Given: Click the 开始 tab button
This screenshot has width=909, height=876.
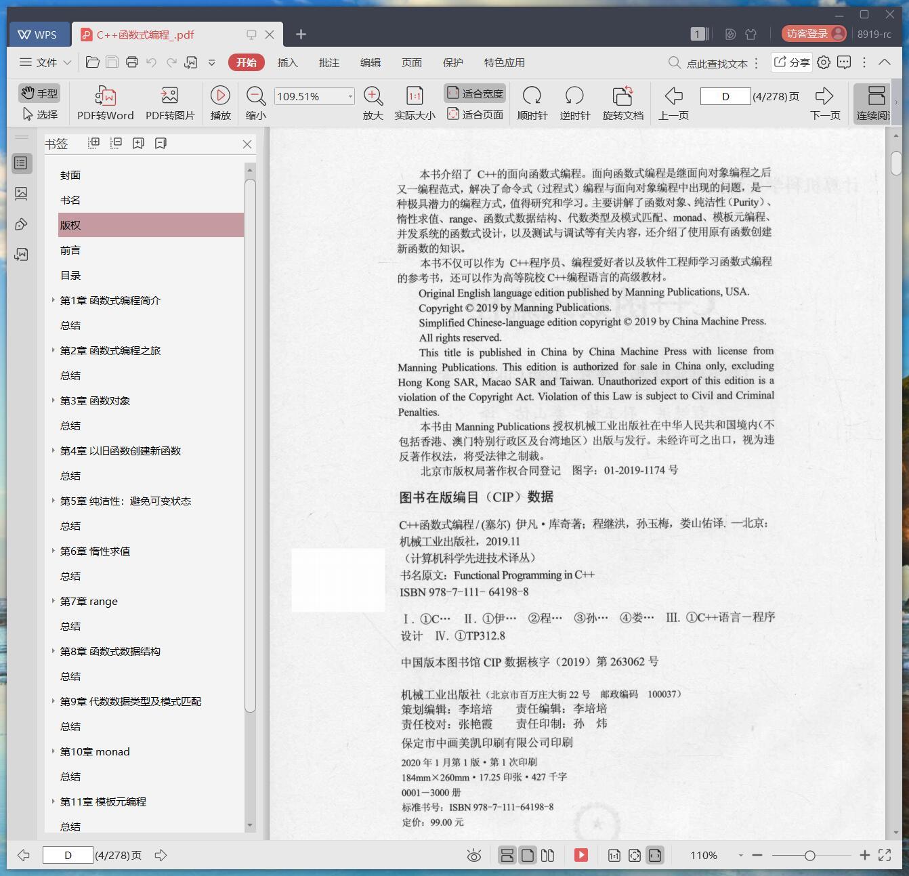Looking at the screenshot, I should pyautogui.click(x=246, y=62).
